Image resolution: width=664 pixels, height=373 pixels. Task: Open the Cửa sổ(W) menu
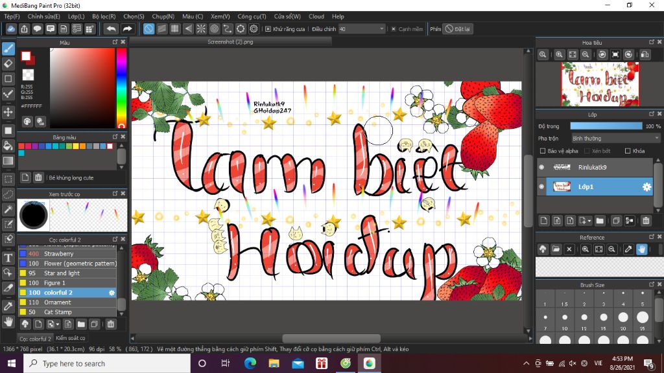pyautogui.click(x=287, y=16)
